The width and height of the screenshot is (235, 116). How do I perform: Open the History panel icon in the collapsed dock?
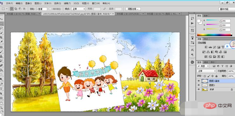coord(193,18)
